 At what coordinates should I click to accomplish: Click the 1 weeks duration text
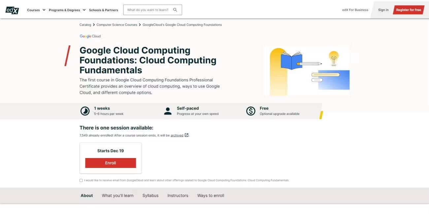click(x=102, y=108)
